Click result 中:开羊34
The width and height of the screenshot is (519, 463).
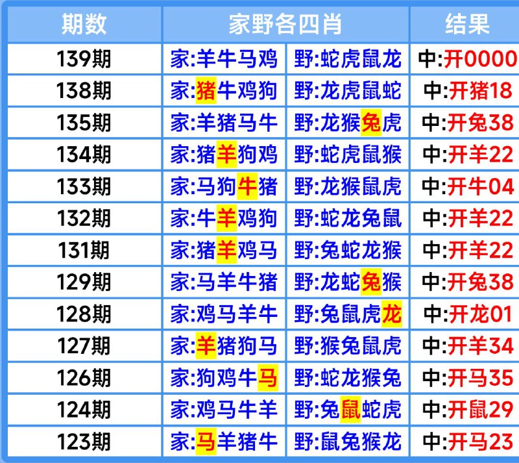465,345
